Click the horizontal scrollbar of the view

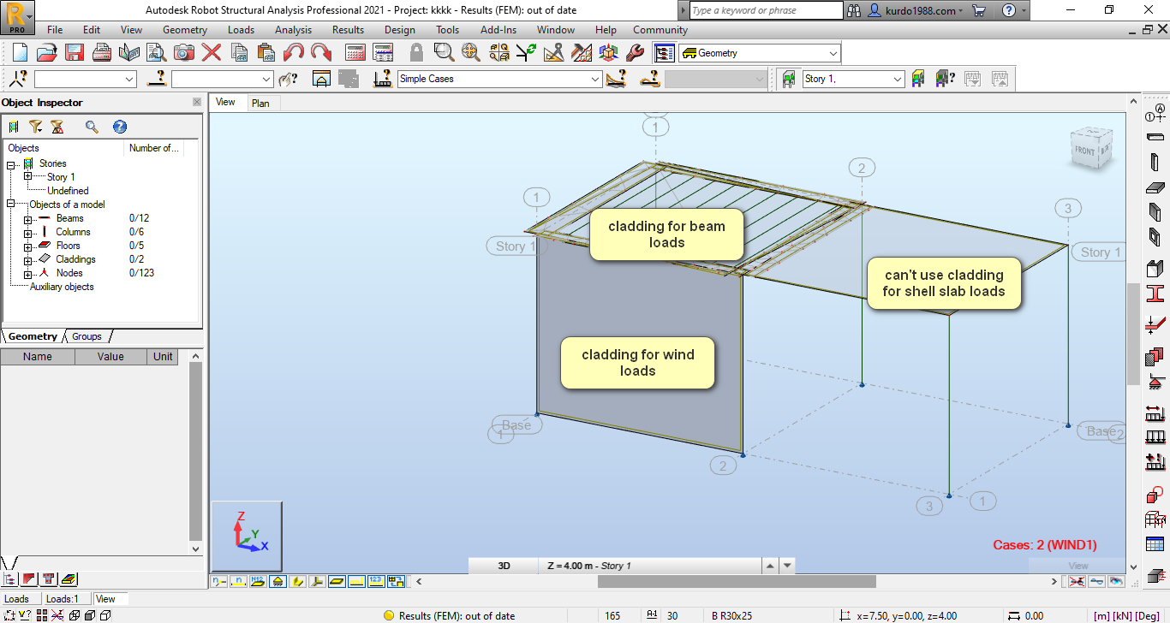tap(737, 582)
